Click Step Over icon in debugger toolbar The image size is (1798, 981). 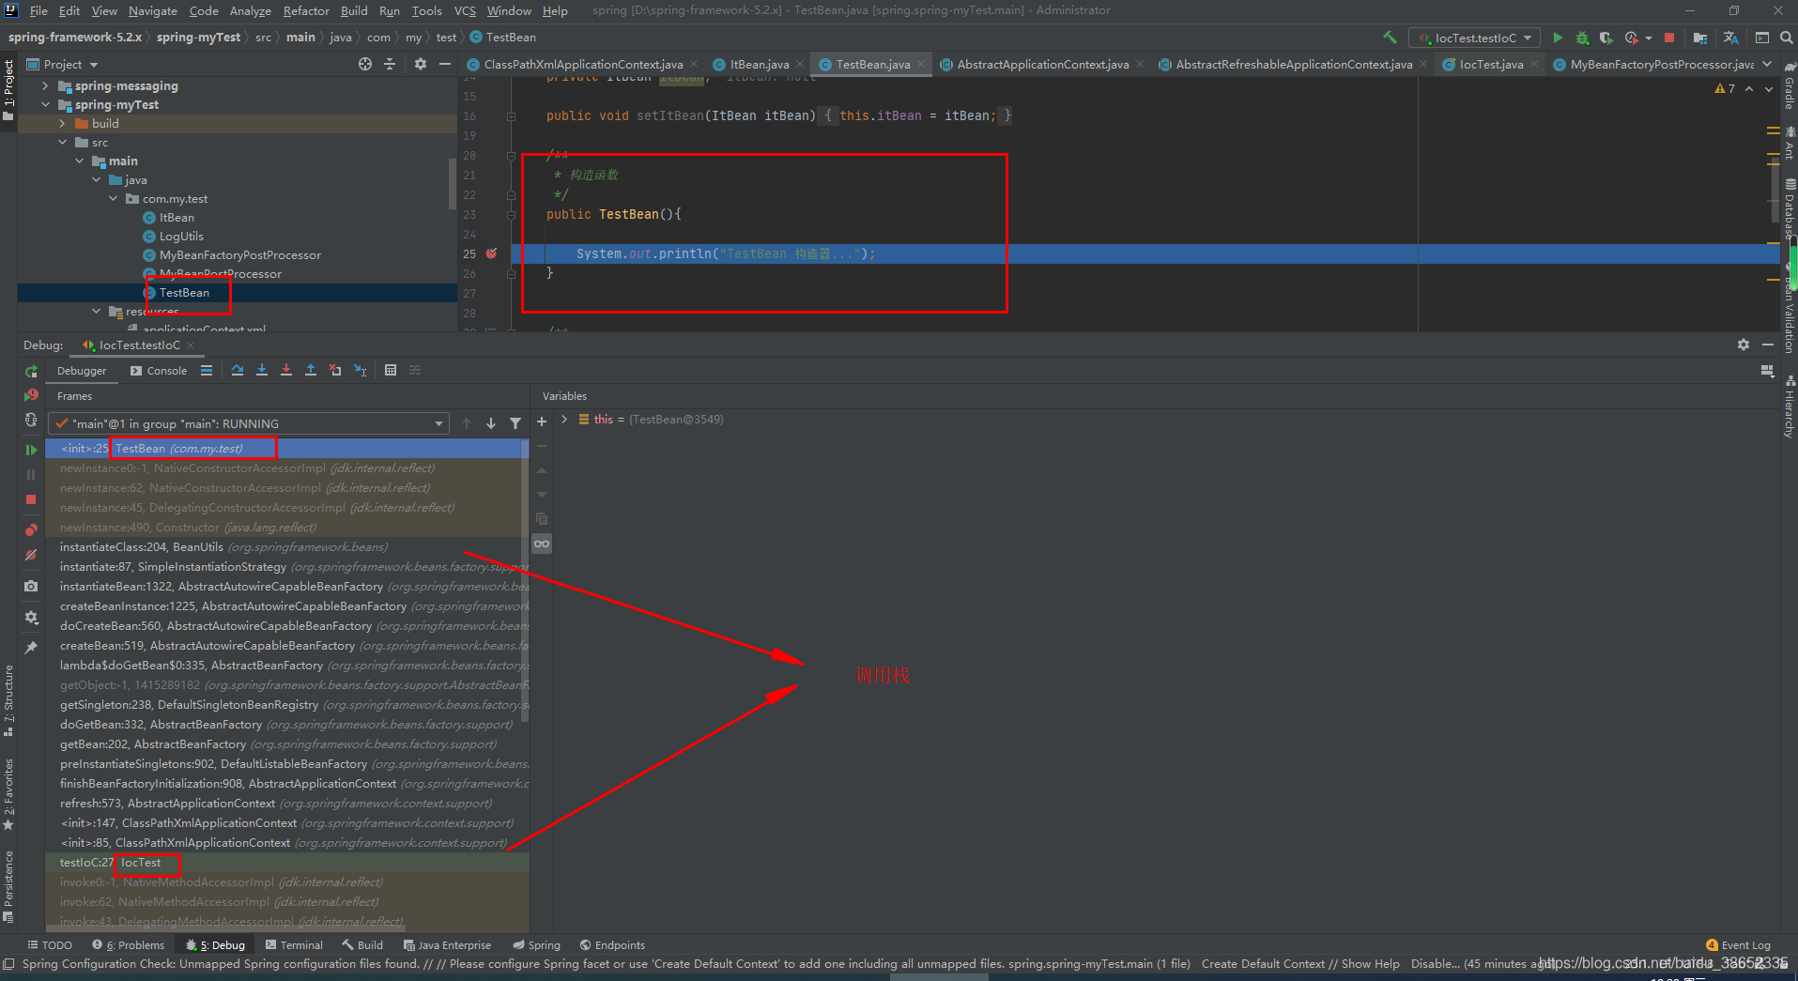point(238,370)
